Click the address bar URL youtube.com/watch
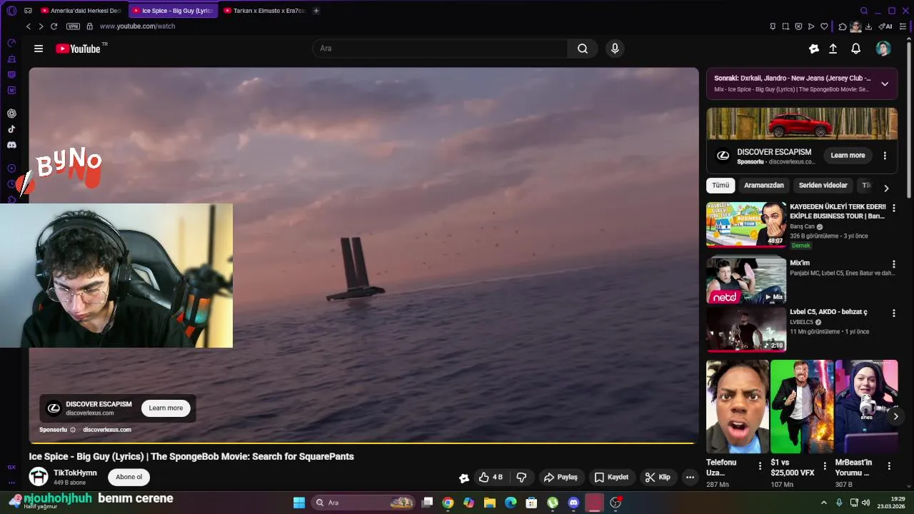This screenshot has height=514, width=914. [137, 26]
